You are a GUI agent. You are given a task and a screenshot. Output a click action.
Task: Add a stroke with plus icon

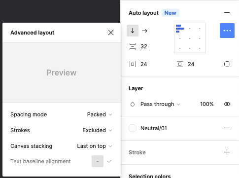click(x=227, y=152)
